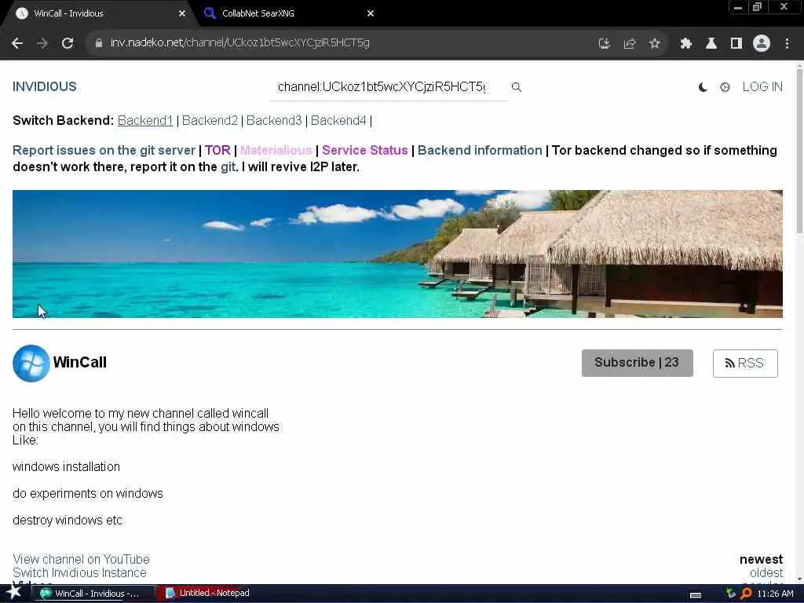Close the CollabNet SearXNG tab
The image size is (804, 603).
pyautogui.click(x=371, y=13)
